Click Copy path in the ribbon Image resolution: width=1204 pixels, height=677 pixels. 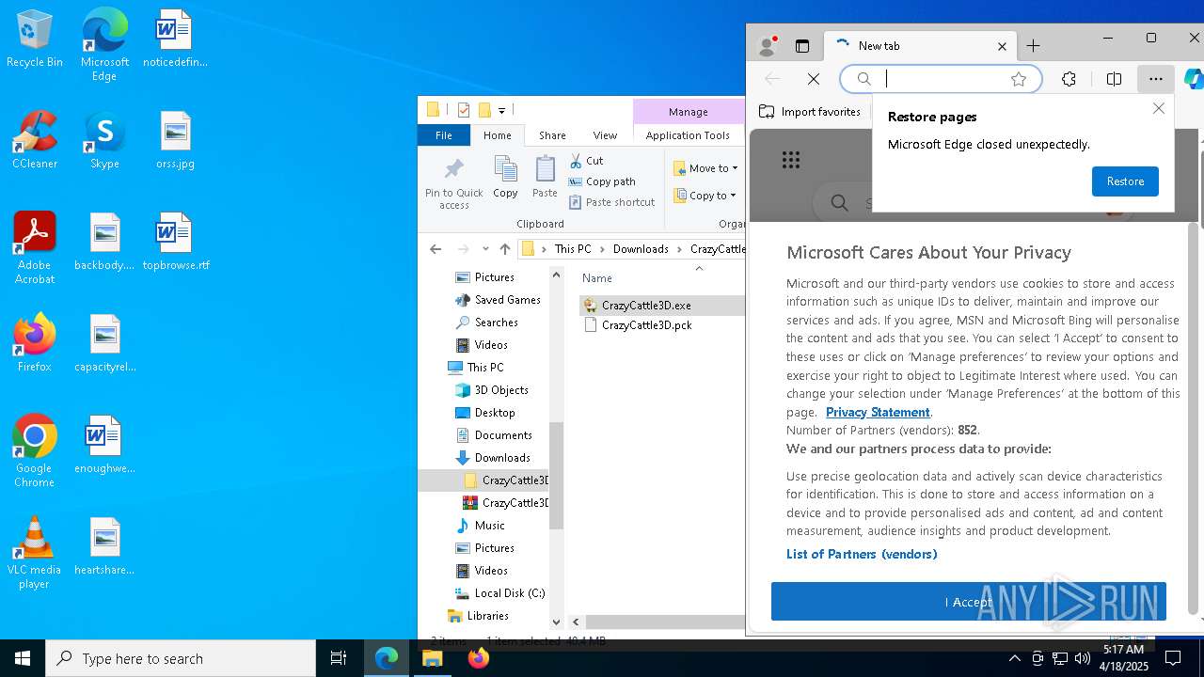pos(602,181)
